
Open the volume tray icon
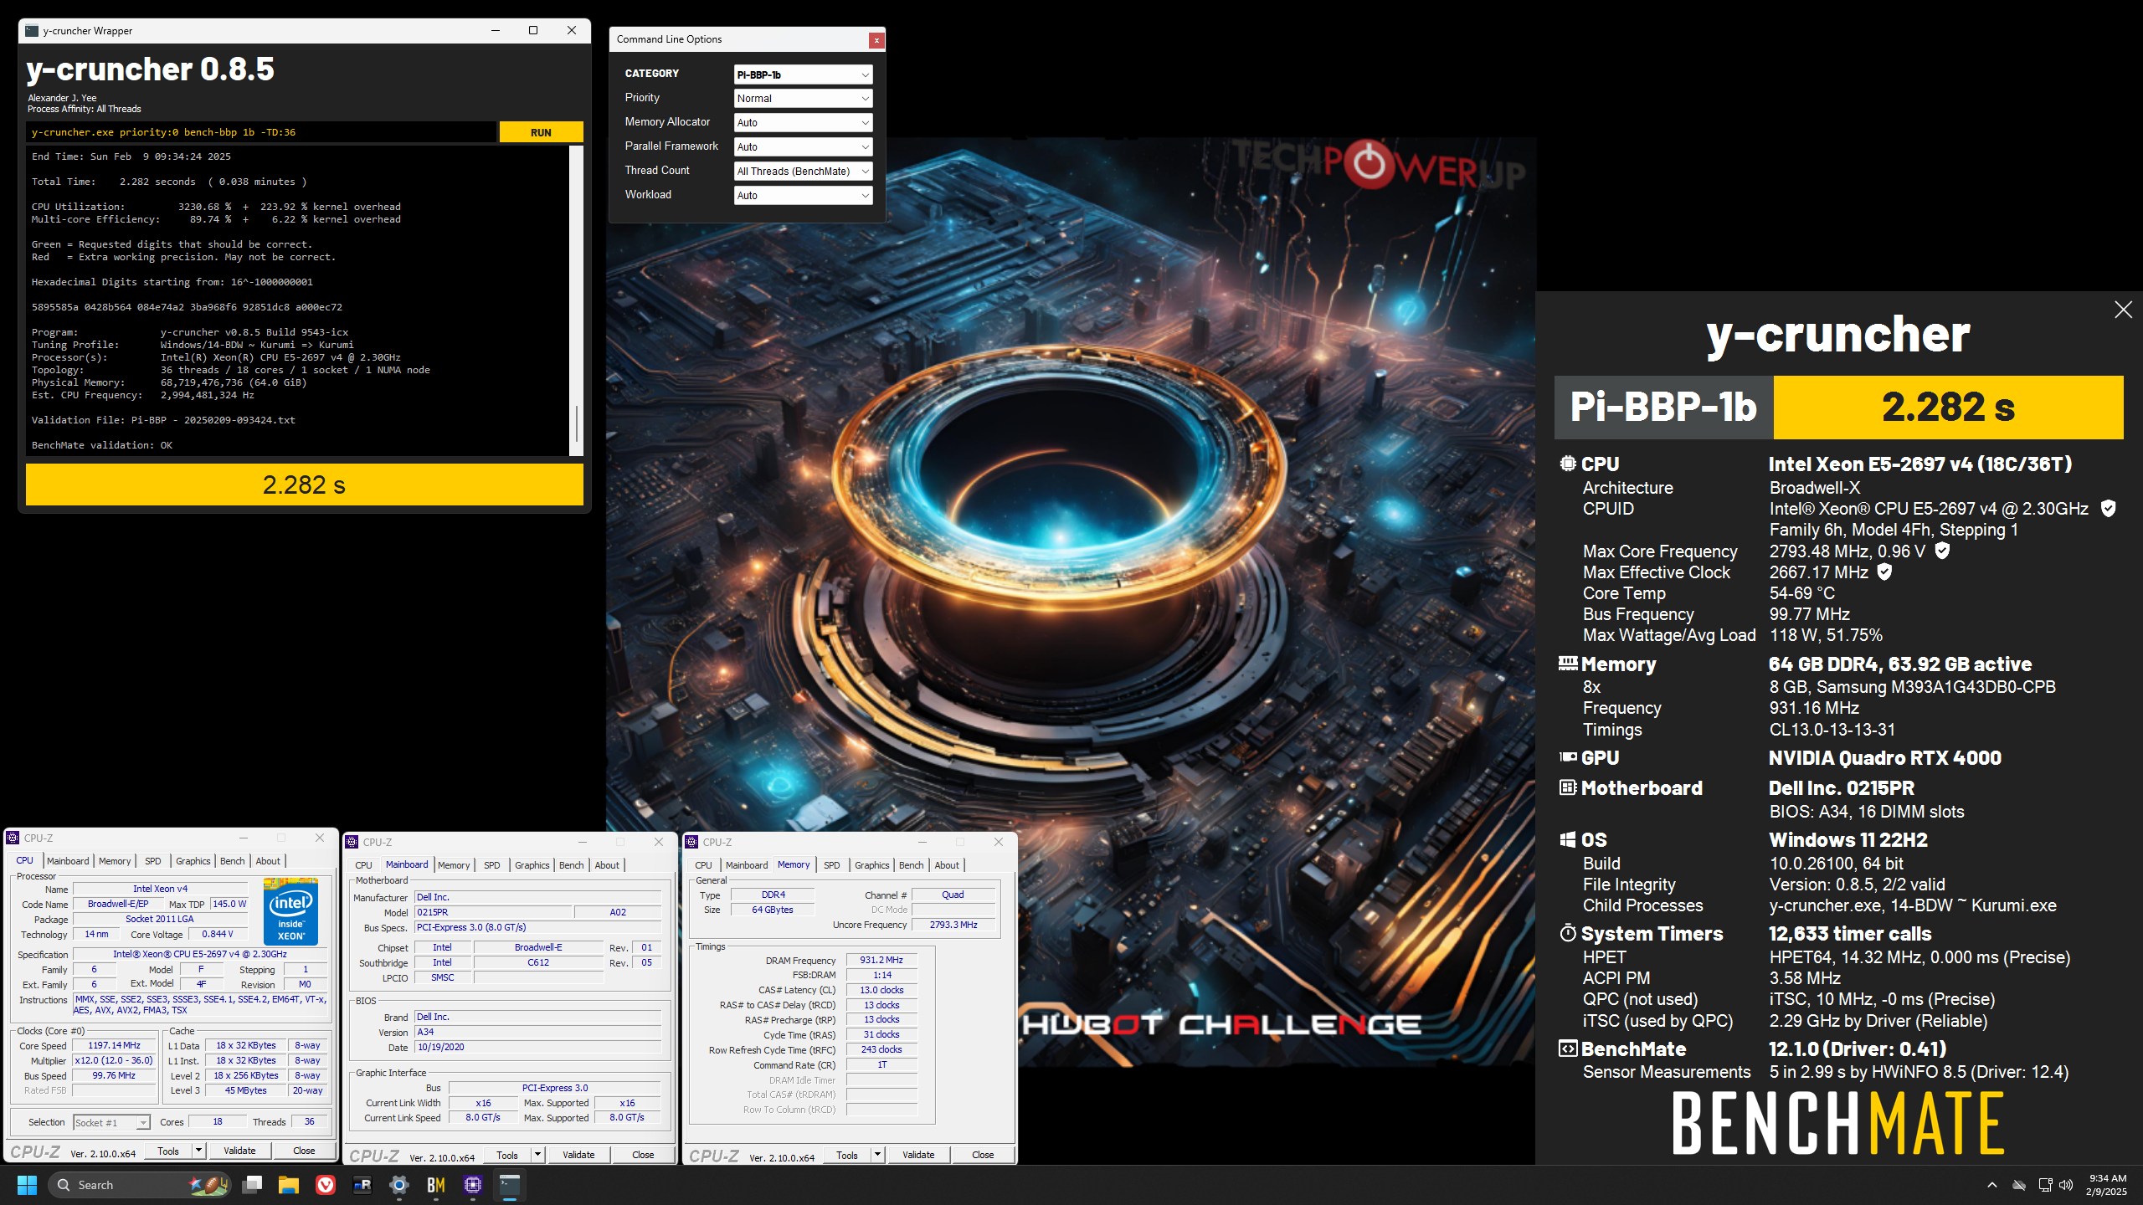tap(2066, 1185)
